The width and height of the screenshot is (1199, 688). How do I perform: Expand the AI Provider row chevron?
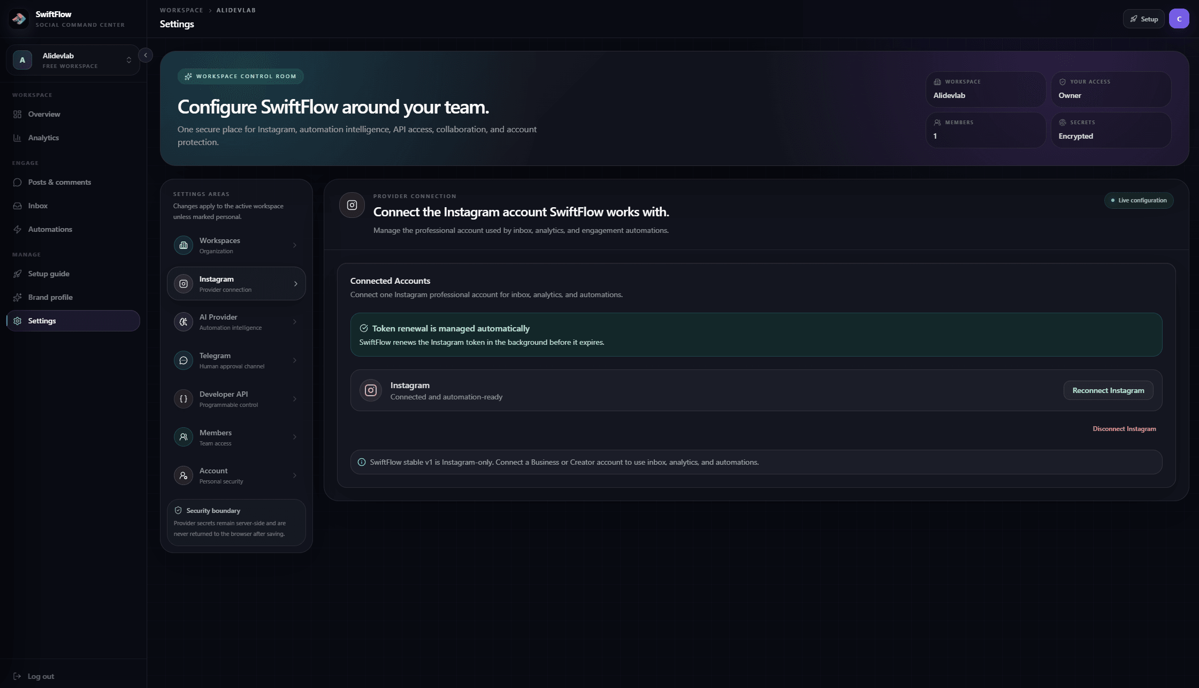pos(295,322)
